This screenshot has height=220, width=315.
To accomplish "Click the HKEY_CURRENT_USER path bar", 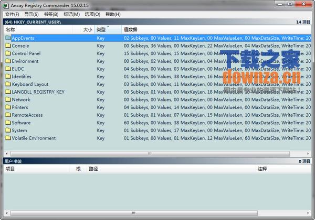I will pyautogui.click(x=157, y=22).
